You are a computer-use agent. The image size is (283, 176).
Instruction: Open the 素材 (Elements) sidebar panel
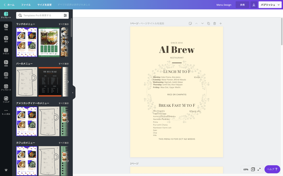[6, 39]
